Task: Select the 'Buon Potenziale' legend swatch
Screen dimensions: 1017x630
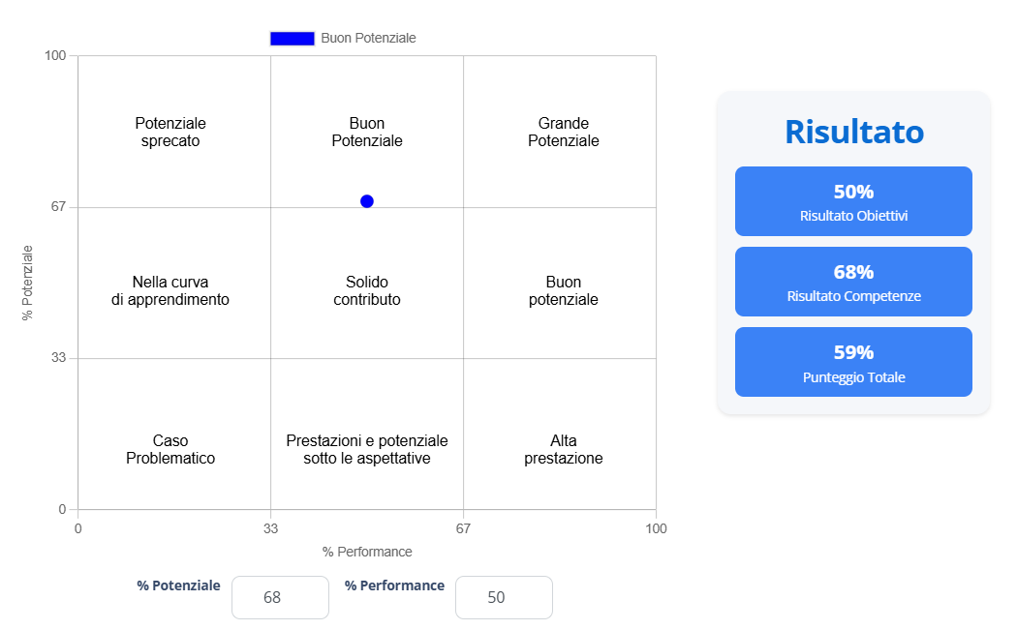Action: (292, 38)
